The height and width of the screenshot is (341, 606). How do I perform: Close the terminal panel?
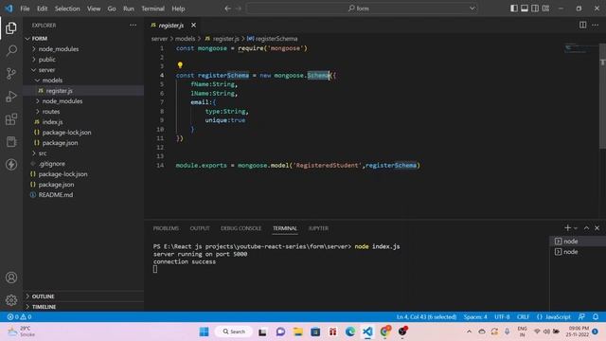(597, 228)
